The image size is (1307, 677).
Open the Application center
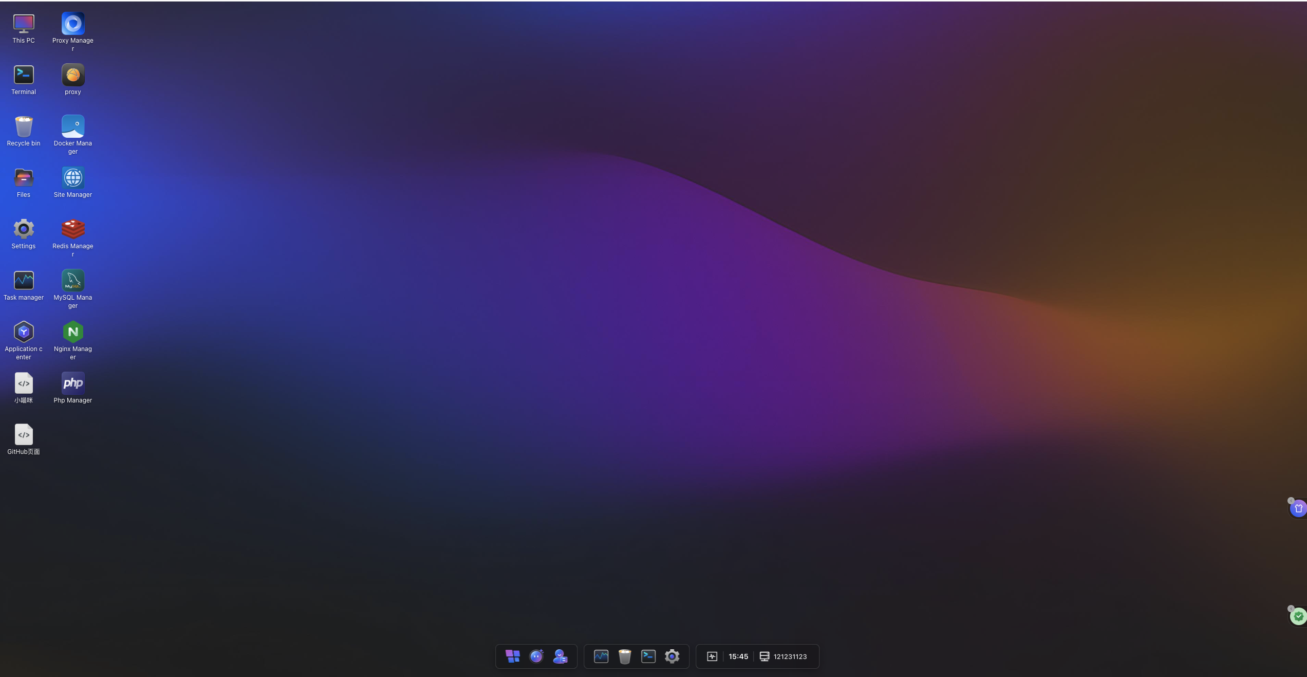point(23,332)
